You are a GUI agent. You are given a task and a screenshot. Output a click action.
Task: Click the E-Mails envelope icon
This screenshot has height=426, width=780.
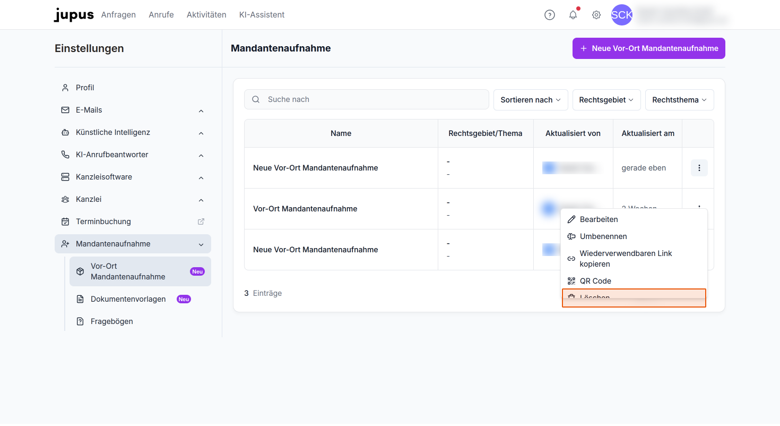(65, 110)
